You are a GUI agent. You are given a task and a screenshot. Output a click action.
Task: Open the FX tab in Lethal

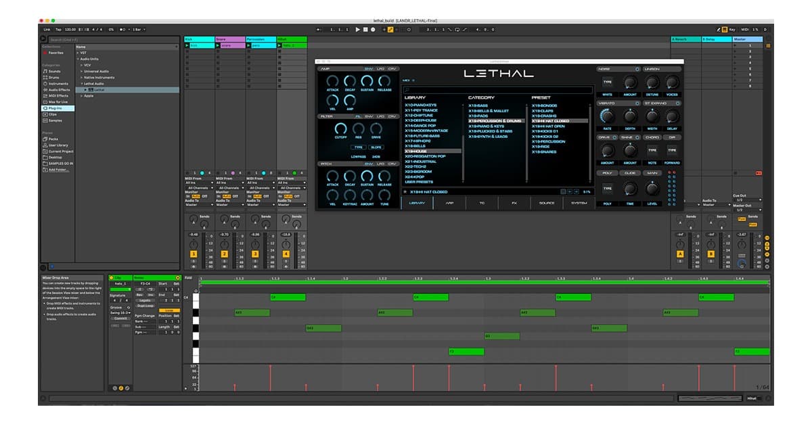[x=514, y=203]
